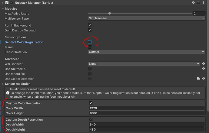This screenshot has width=209, height=133.
Task: Toggle Run In Background checkbox
Action: point(90,25)
